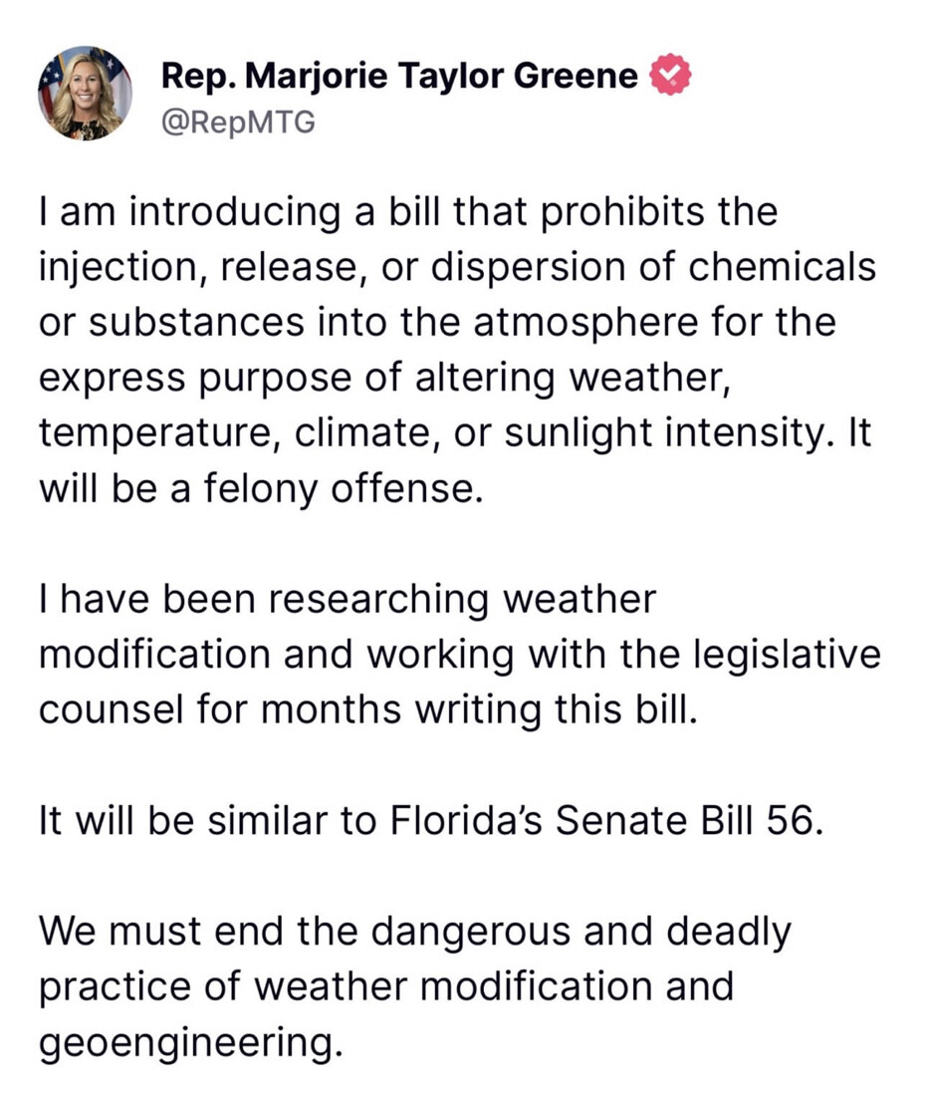Click the line "I have been researching weather"
The image size is (929, 1096).
348,600
